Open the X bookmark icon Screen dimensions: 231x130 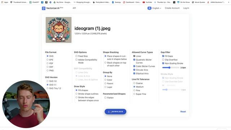(174, 2)
